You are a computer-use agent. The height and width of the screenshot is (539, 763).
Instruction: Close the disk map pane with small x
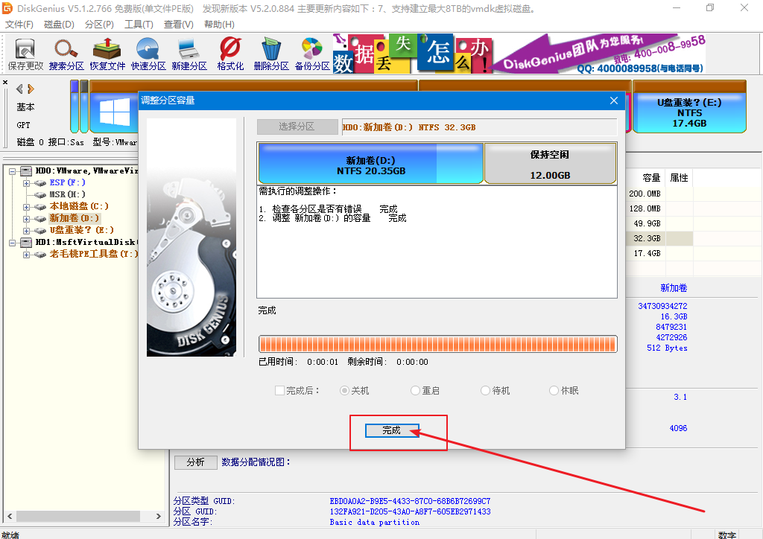pos(5,82)
